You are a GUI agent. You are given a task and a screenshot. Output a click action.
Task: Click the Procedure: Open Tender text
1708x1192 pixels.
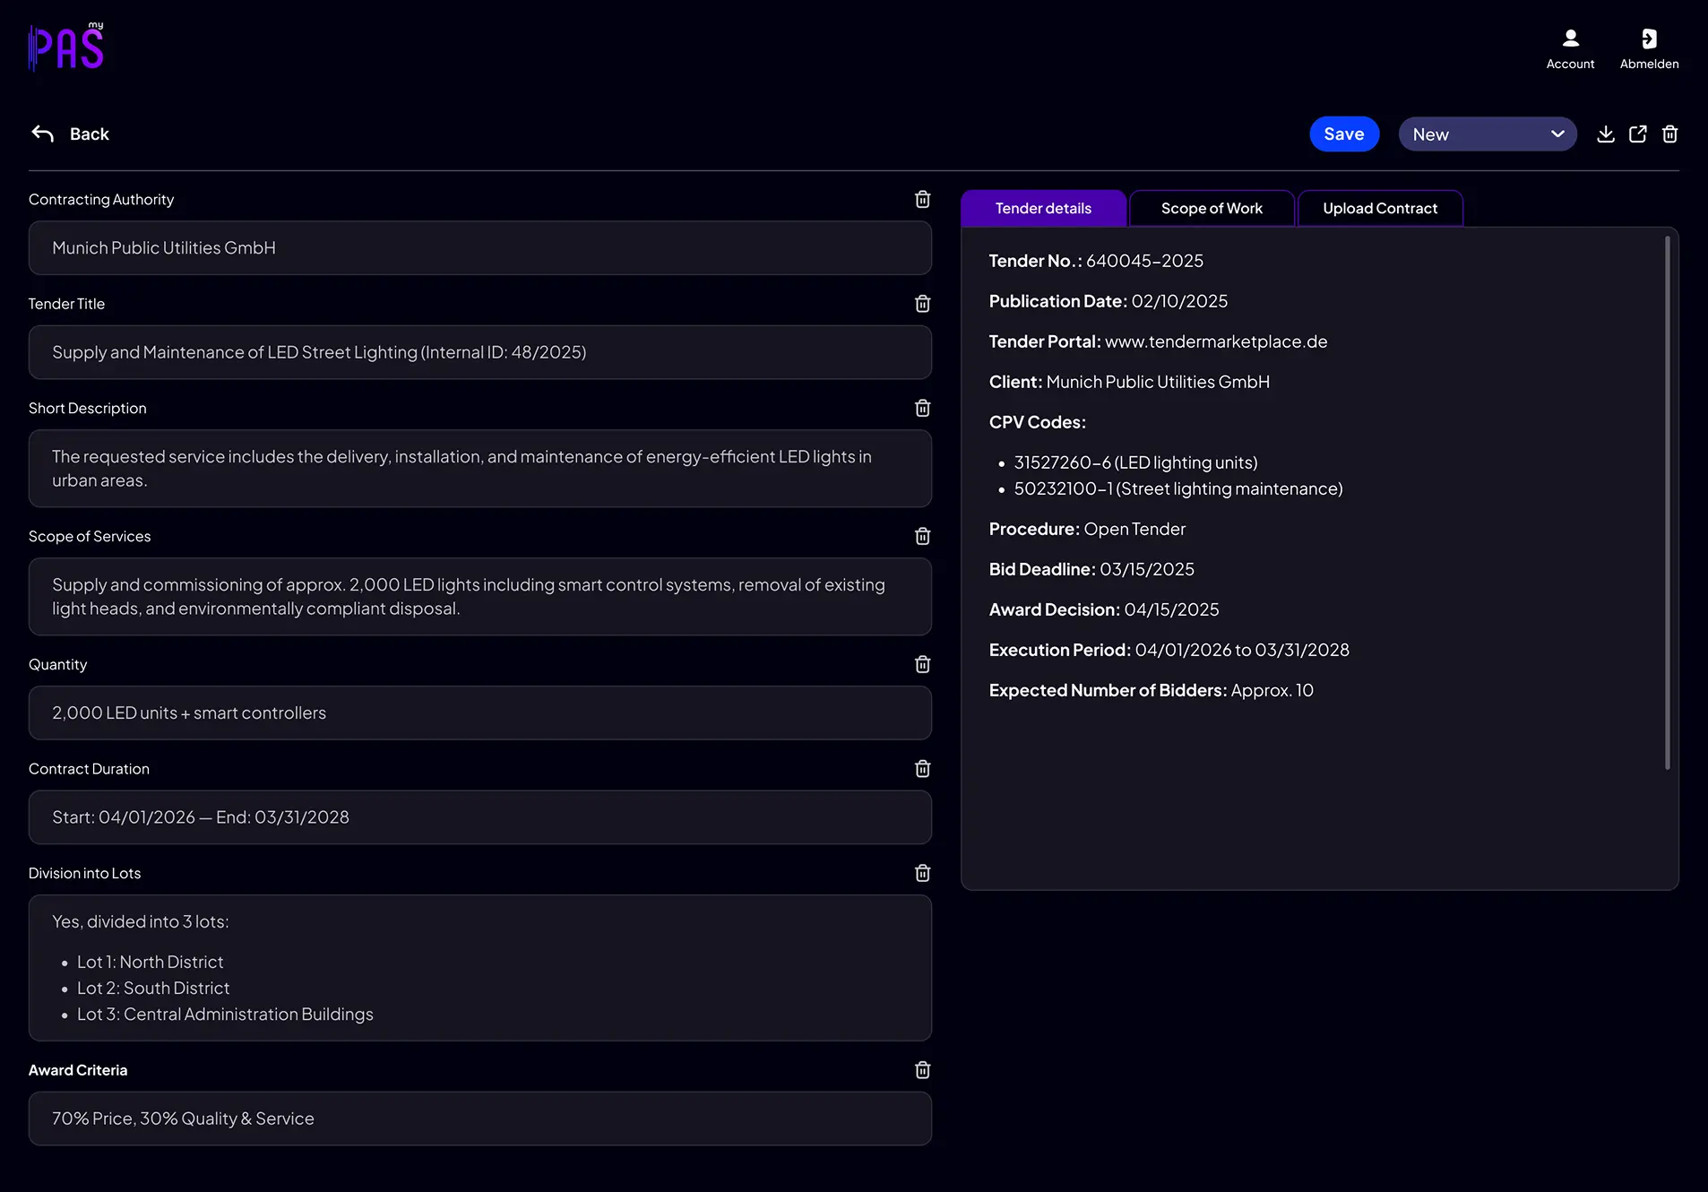coord(1087,529)
